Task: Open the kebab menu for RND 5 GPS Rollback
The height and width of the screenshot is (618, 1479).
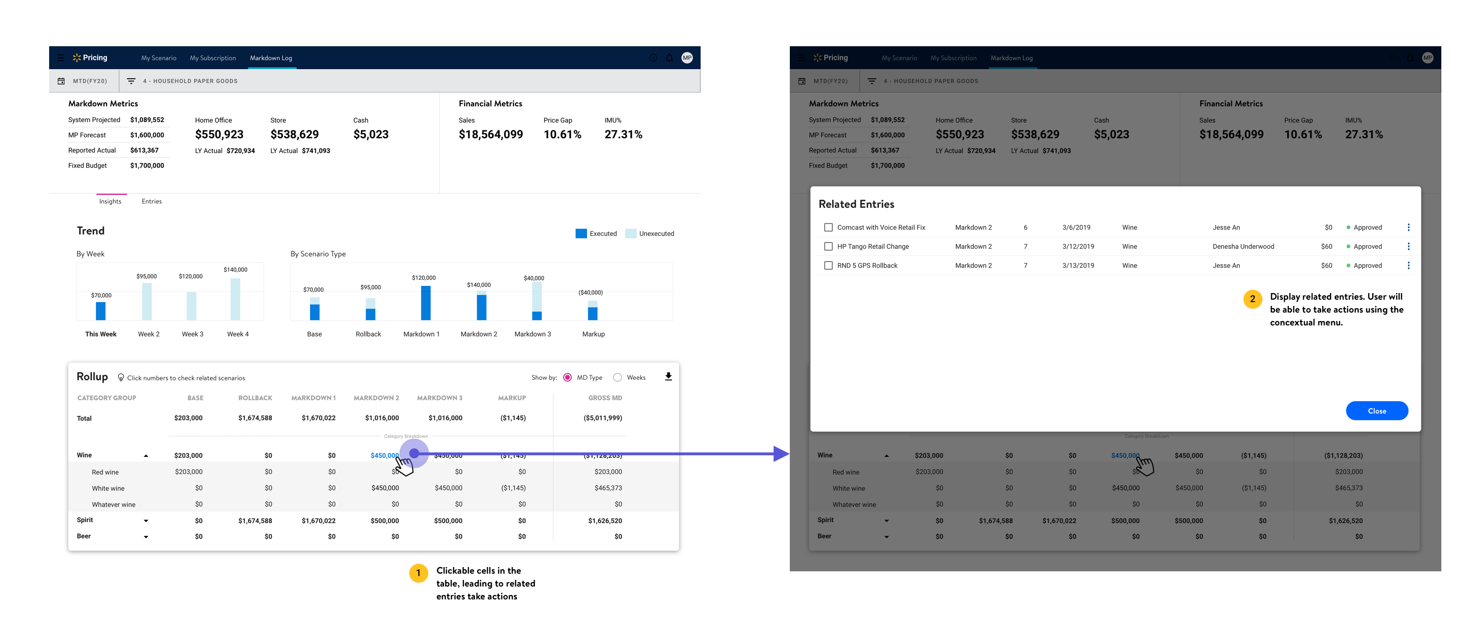Action: (1408, 265)
